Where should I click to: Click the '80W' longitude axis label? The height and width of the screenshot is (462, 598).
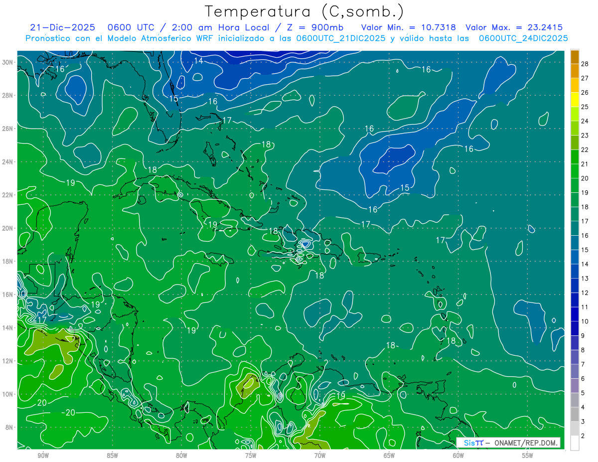click(x=181, y=455)
